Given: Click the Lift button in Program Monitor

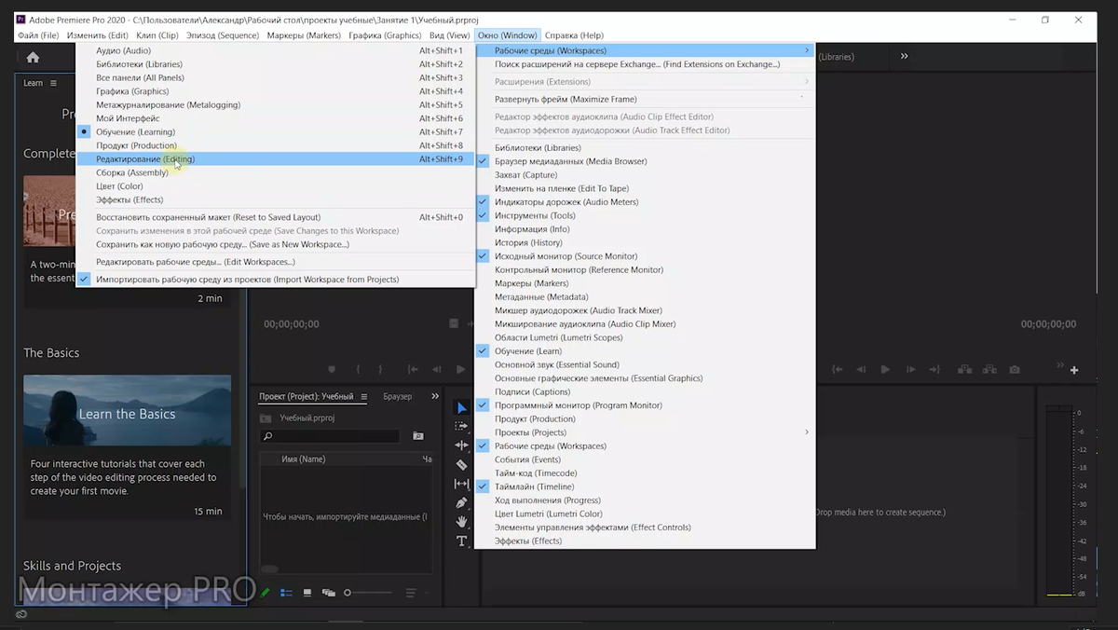Looking at the screenshot, I should coord(965,370).
